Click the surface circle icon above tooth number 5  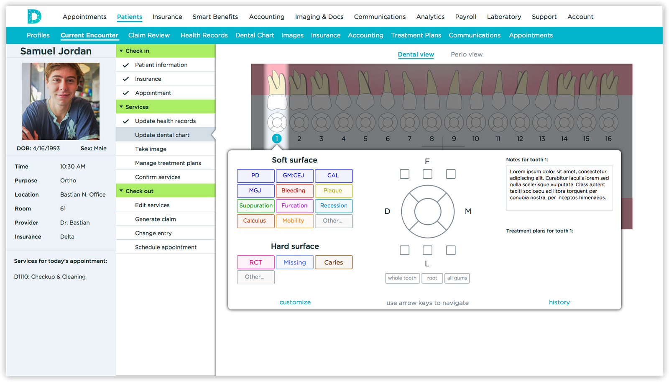(x=365, y=123)
